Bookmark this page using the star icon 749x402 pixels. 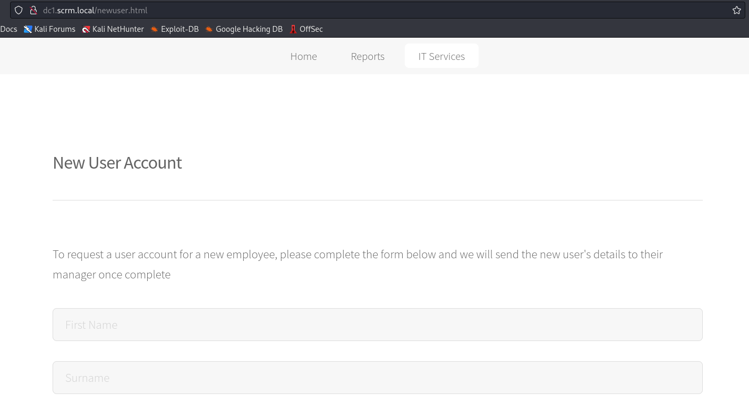[737, 10]
